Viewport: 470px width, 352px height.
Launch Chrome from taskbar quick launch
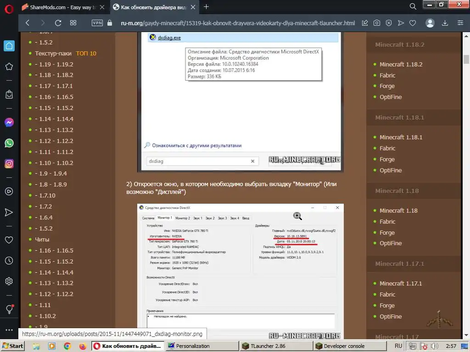click(67, 346)
